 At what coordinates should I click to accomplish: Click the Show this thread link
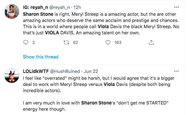[41, 57]
